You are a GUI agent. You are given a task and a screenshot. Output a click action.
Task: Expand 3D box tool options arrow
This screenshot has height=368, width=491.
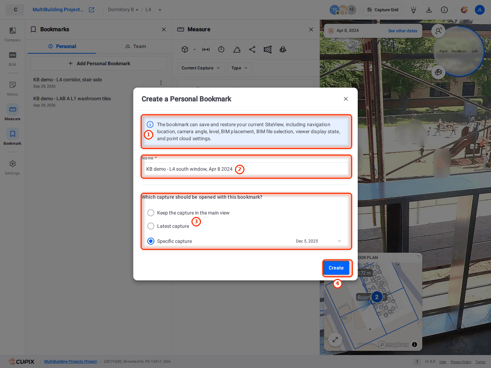195,49
